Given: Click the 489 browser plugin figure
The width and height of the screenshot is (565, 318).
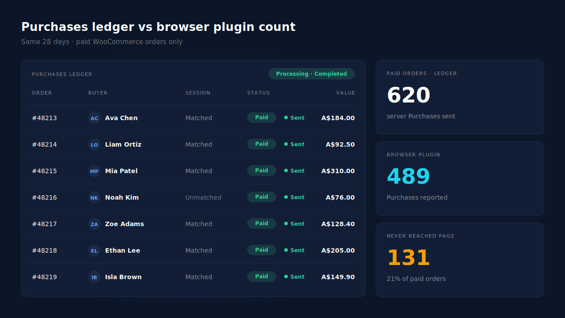Looking at the screenshot, I should (x=408, y=177).
